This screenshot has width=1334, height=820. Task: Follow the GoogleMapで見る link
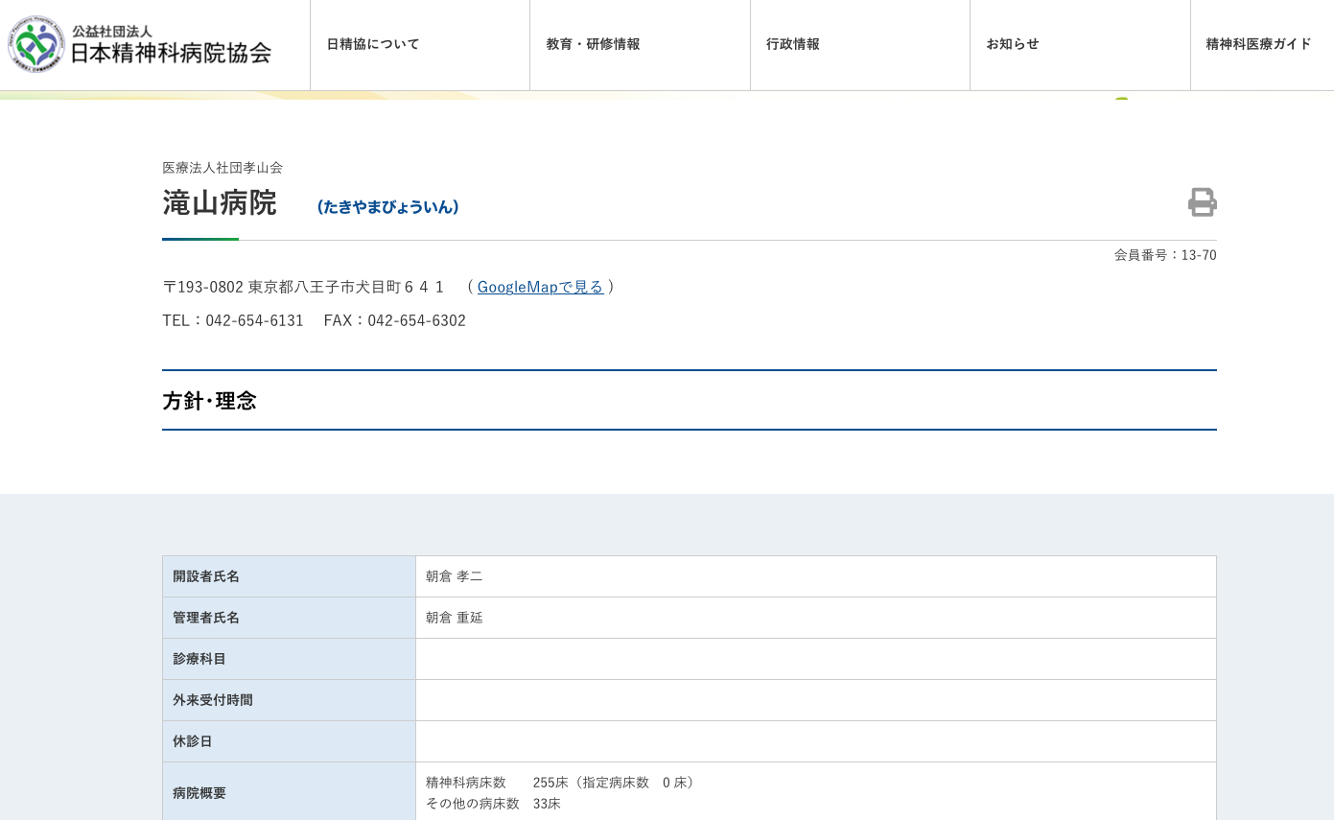(540, 287)
